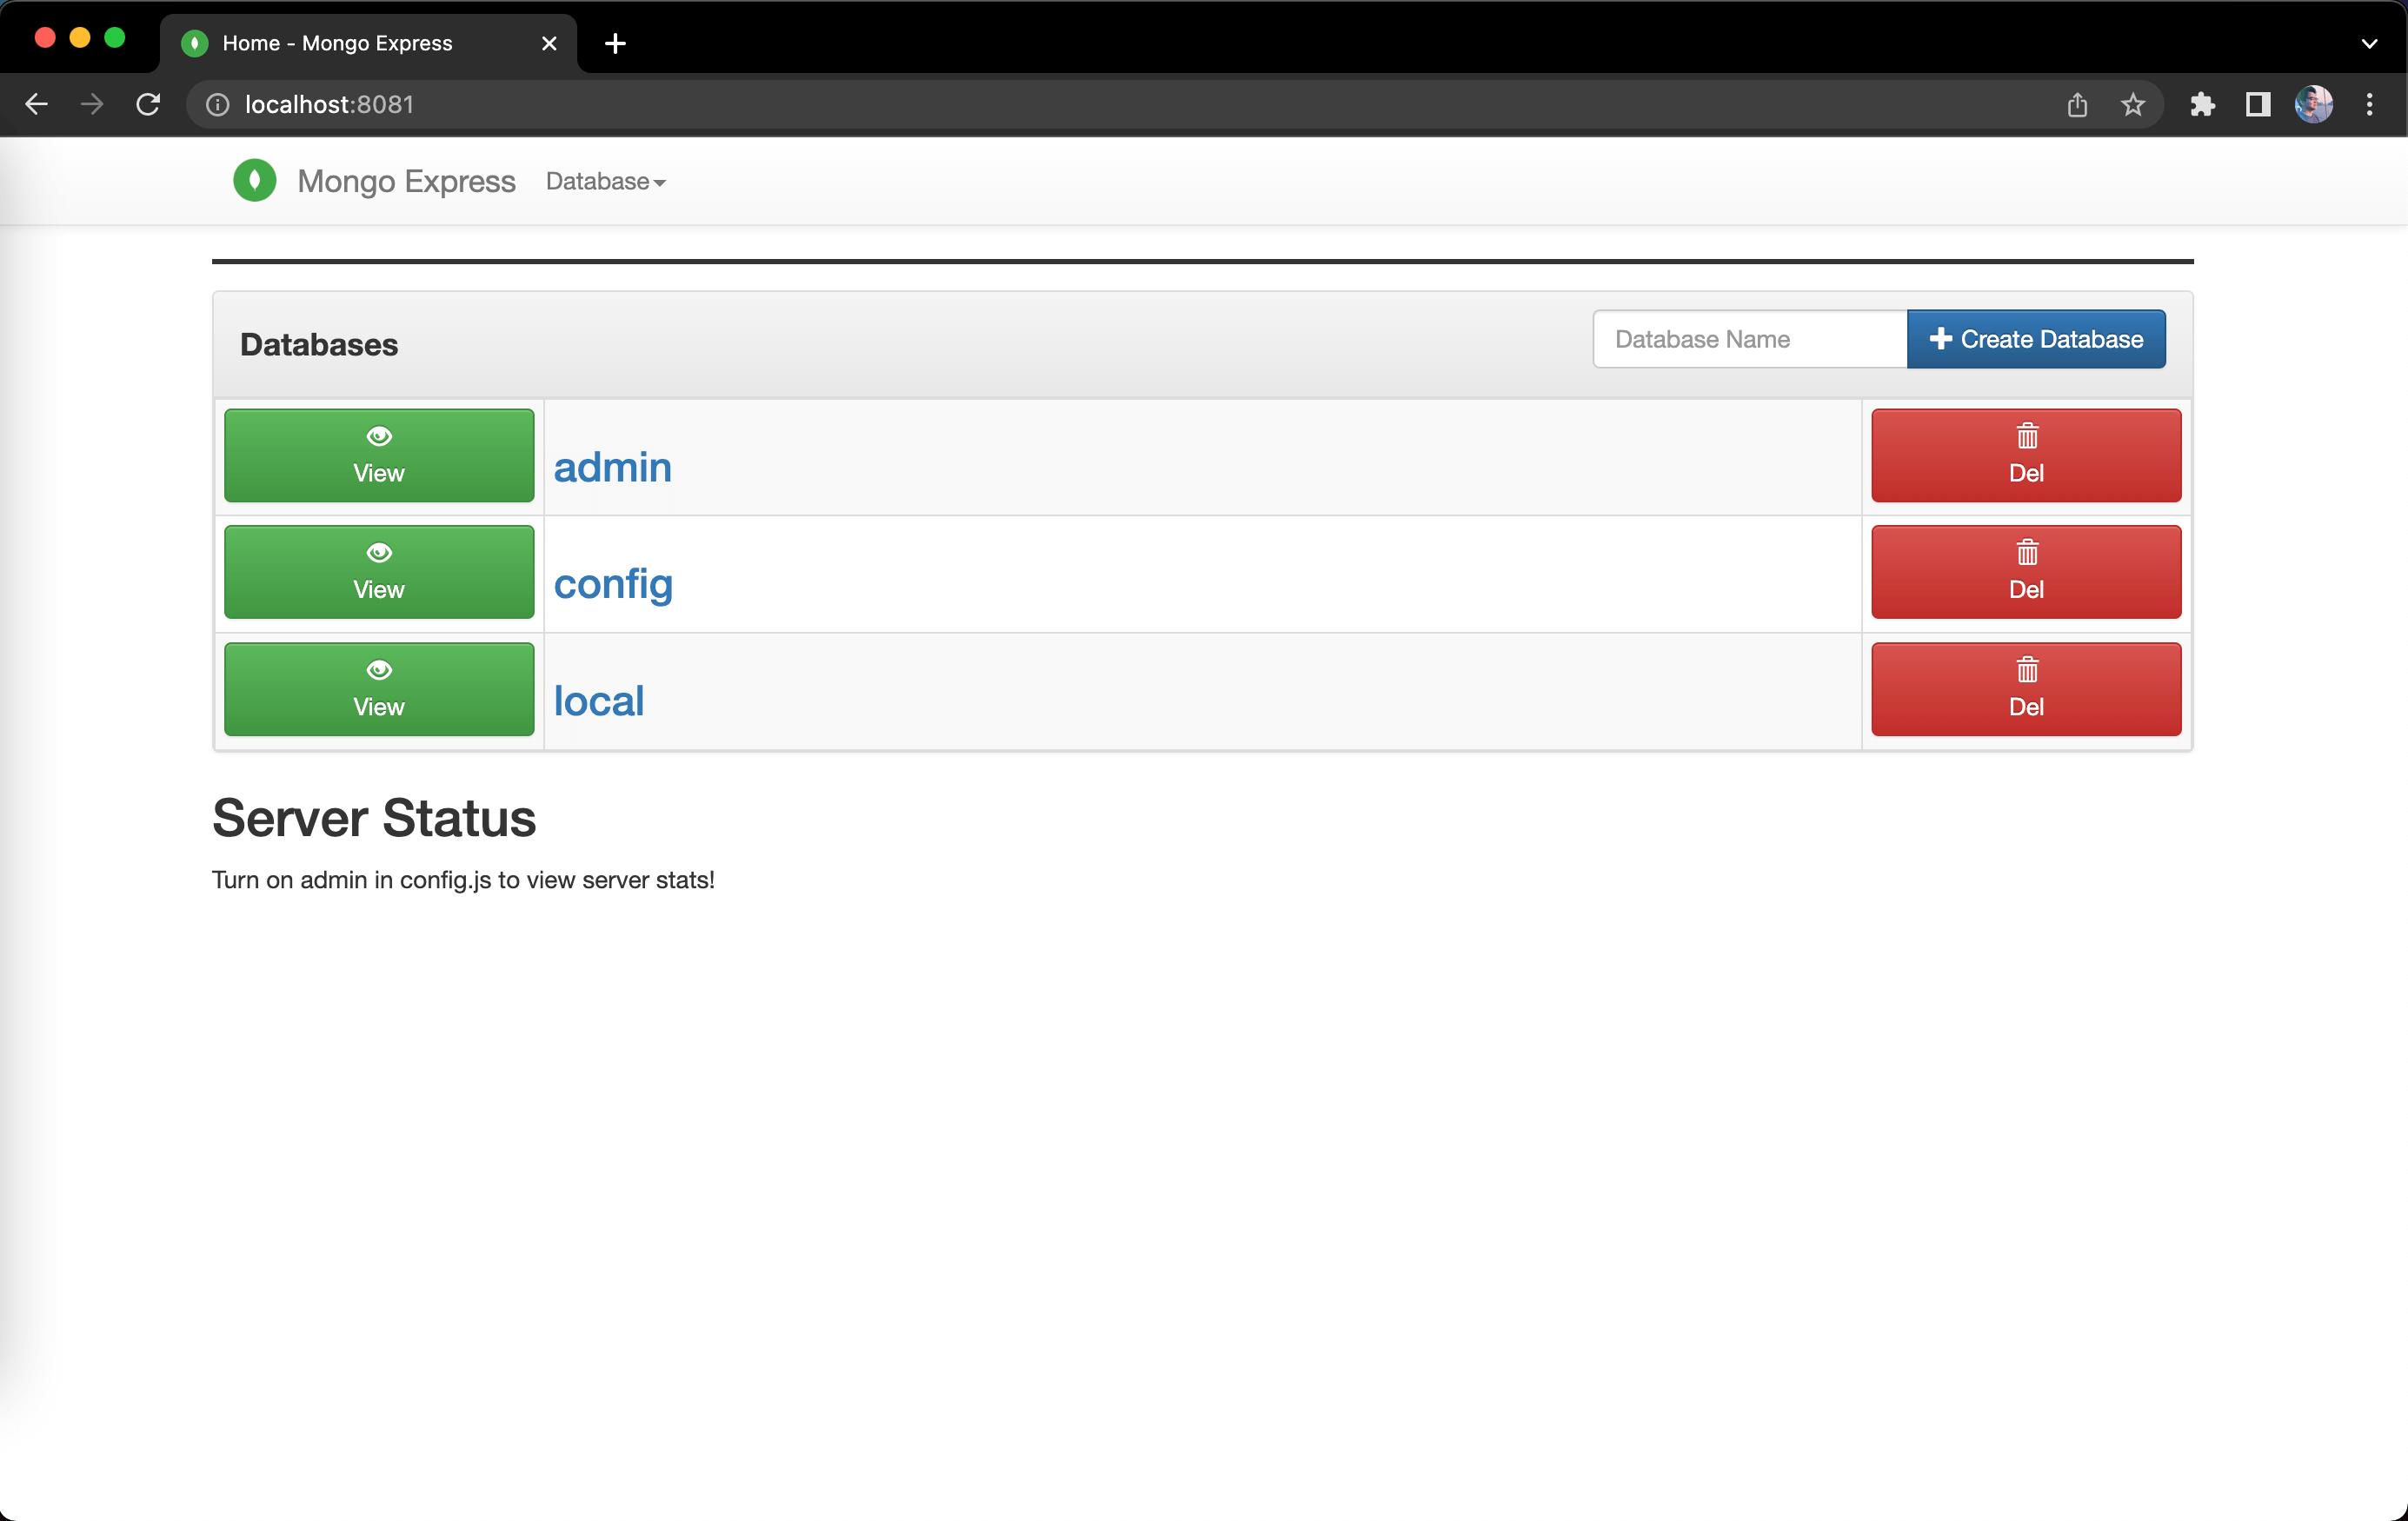
Task: Select the admin database link
Action: coord(612,466)
